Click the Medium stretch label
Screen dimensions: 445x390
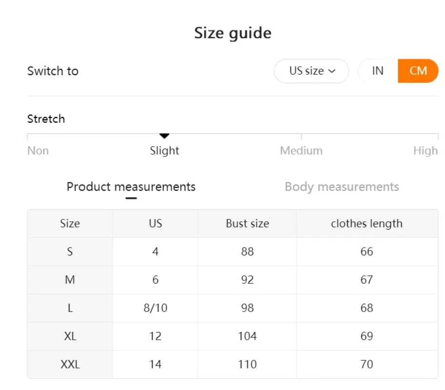(301, 151)
